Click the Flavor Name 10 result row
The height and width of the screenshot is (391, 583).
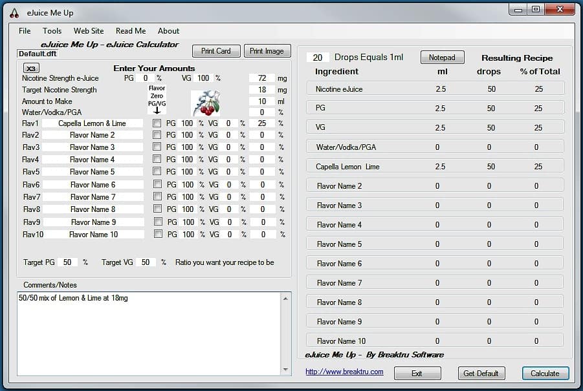pos(435,341)
